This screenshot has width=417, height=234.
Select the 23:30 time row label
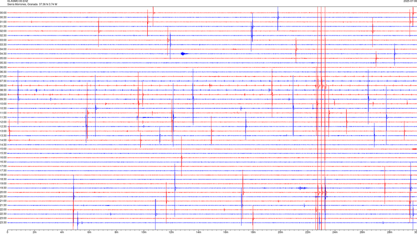tap(3, 223)
